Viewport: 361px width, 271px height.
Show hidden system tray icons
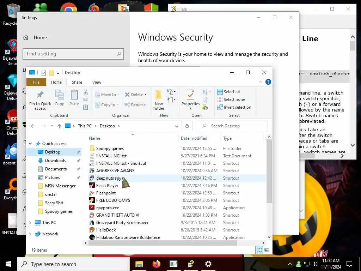click(x=290, y=264)
